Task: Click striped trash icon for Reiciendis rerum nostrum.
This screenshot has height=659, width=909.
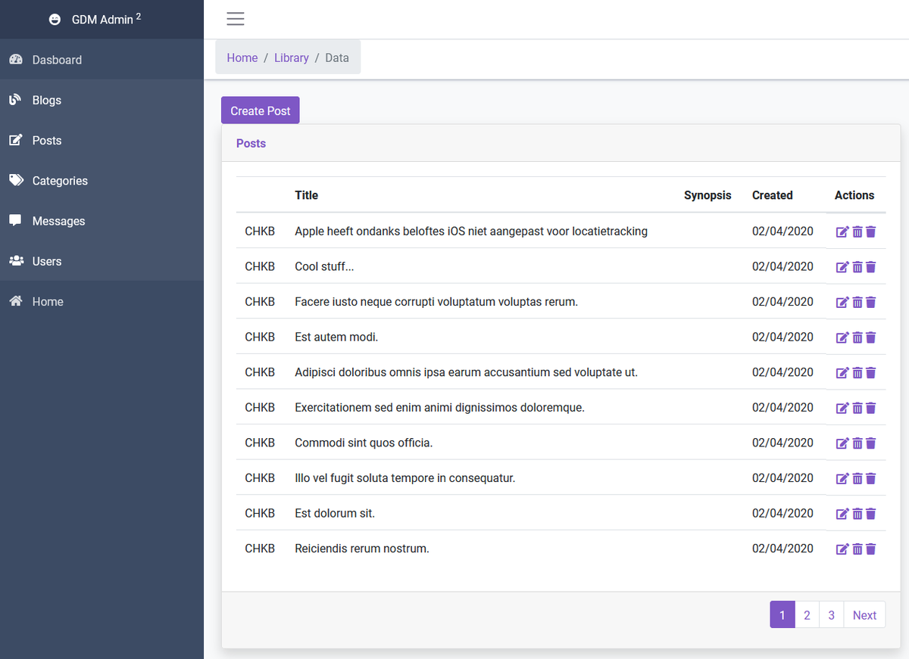Action: pyautogui.click(x=857, y=549)
